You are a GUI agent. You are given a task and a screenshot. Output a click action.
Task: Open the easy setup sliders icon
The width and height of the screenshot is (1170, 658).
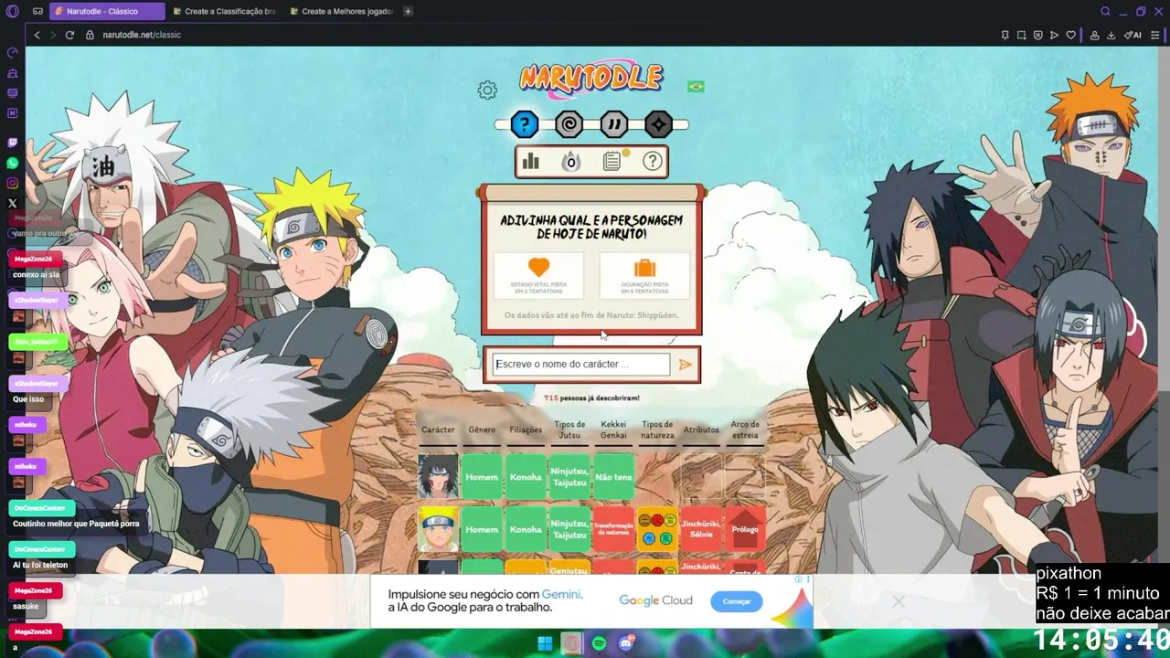tap(1157, 35)
